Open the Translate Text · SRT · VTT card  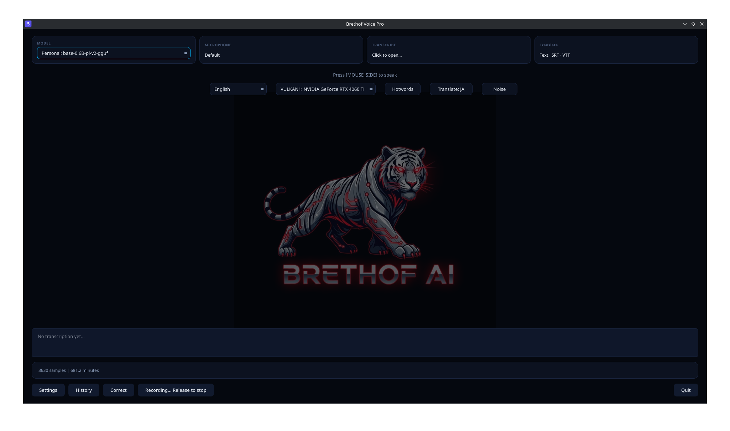[x=616, y=50]
